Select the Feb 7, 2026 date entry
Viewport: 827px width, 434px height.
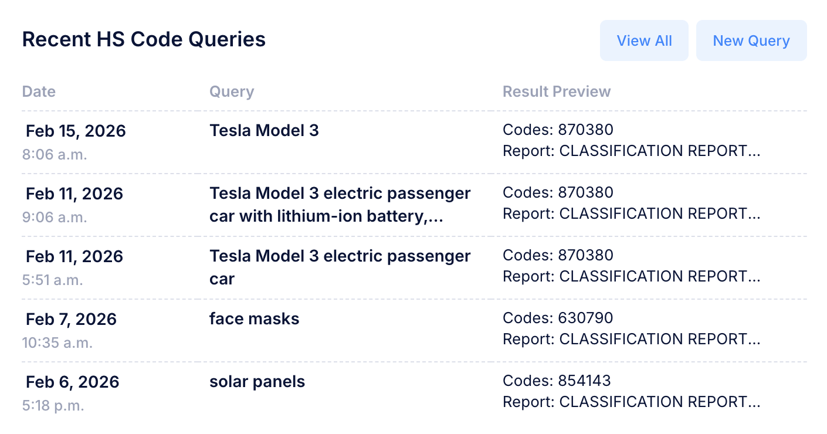pyautogui.click(x=71, y=319)
